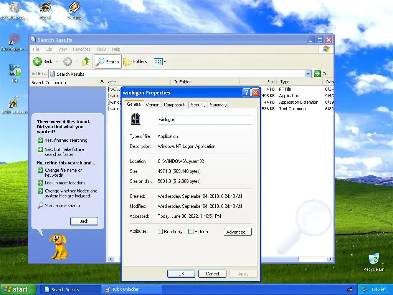Click the Windows flag logo in the menu bar
Screen dimensions: 393x295
point(326,49)
